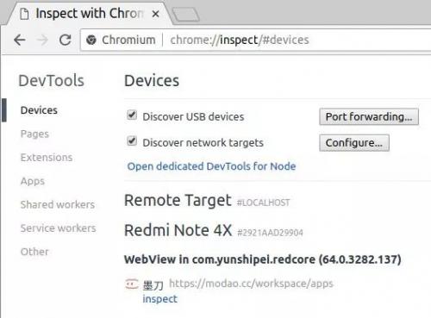Uncheck Discover USB devices
431x318 pixels.
tap(132, 115)
